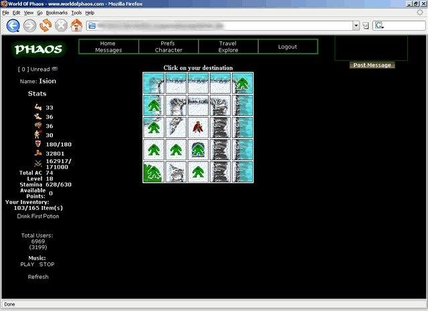Click the Travel navigation link
Screen dimensions: 428x311
coord(227,43)
